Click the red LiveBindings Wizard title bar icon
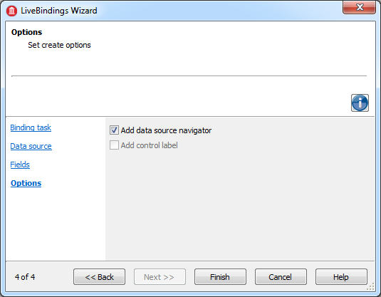The height and width of the screenshot is (297, 381). pos(11,11)
